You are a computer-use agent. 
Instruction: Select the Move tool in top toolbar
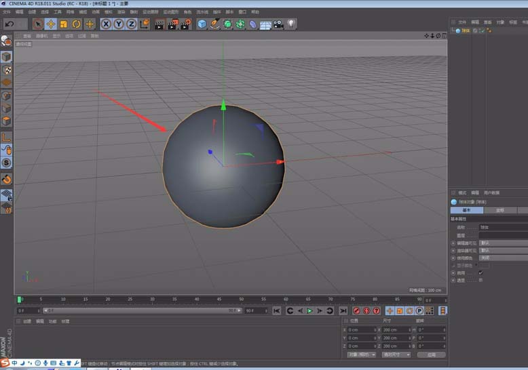pyautogui.click(x=50, y=24)
